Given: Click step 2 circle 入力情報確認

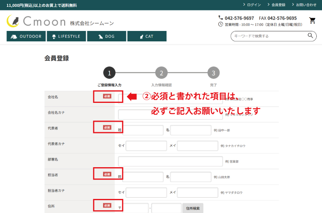Looking at the screenshot, I should 161,73.
